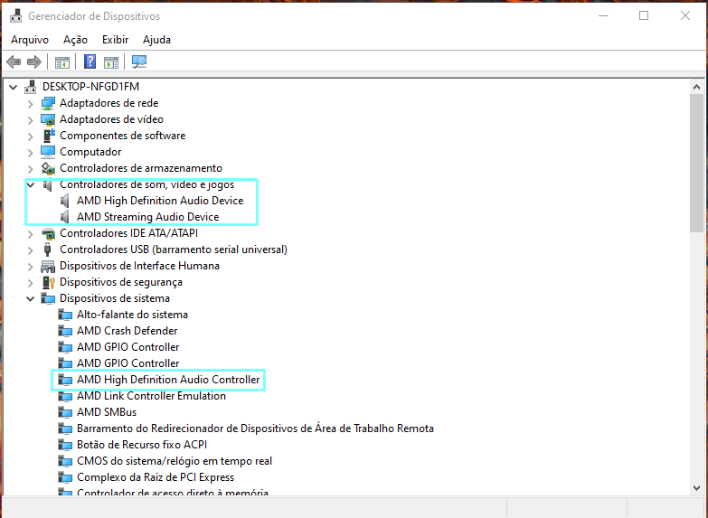Expand Adaptadores de vídeo
Image resolution: width=708 pixels, height=518 pixels.
[30, 120]
